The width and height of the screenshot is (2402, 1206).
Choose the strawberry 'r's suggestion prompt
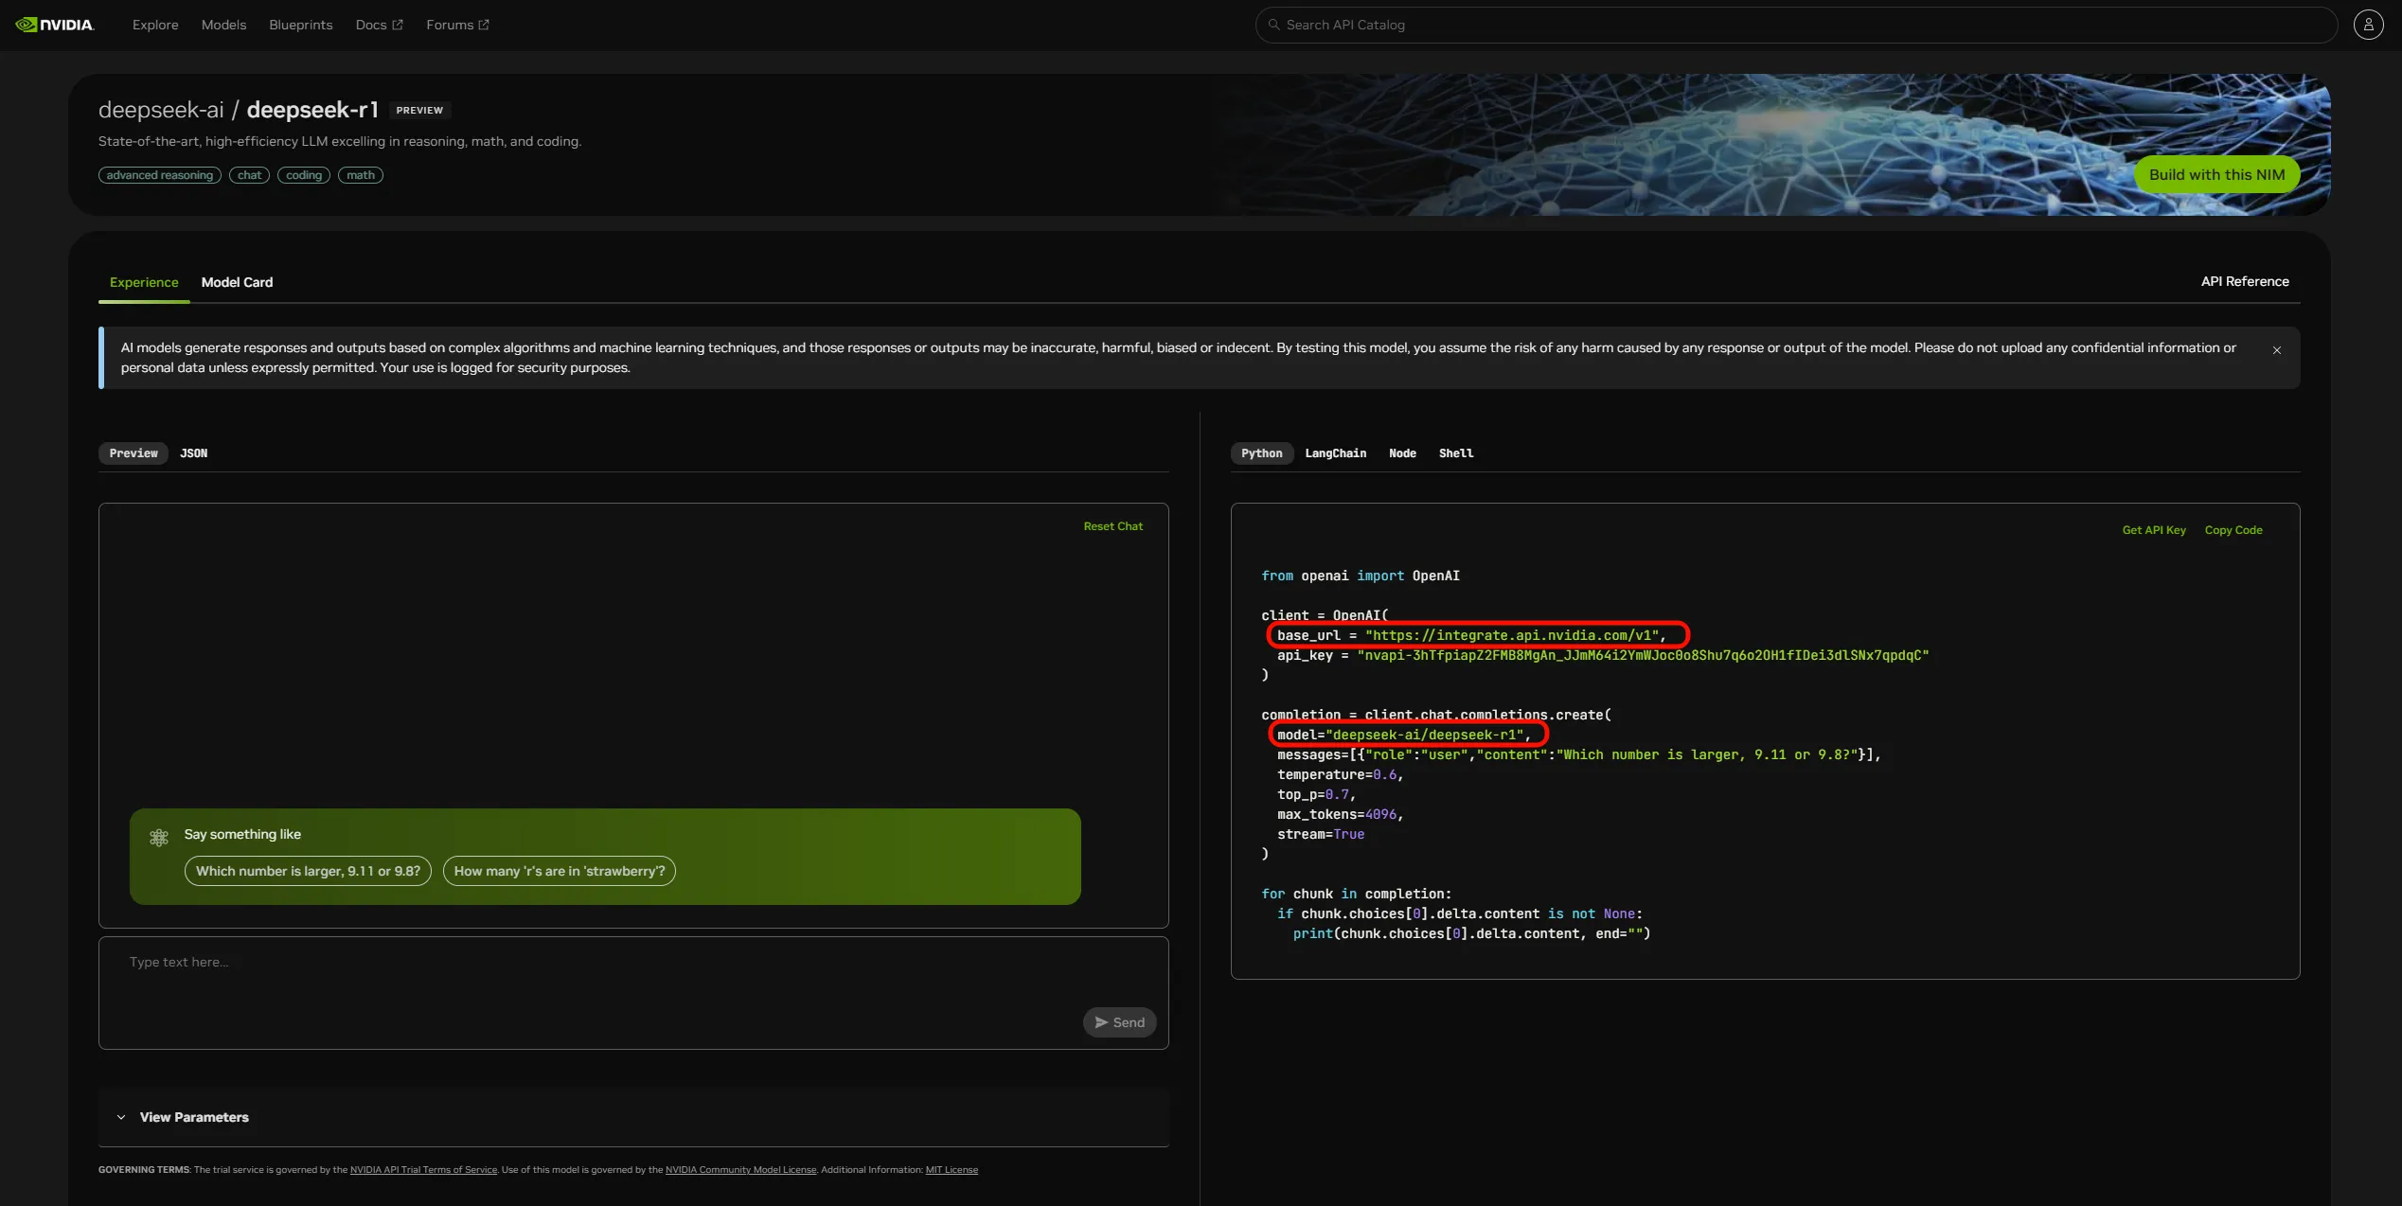tap(559, 871)
